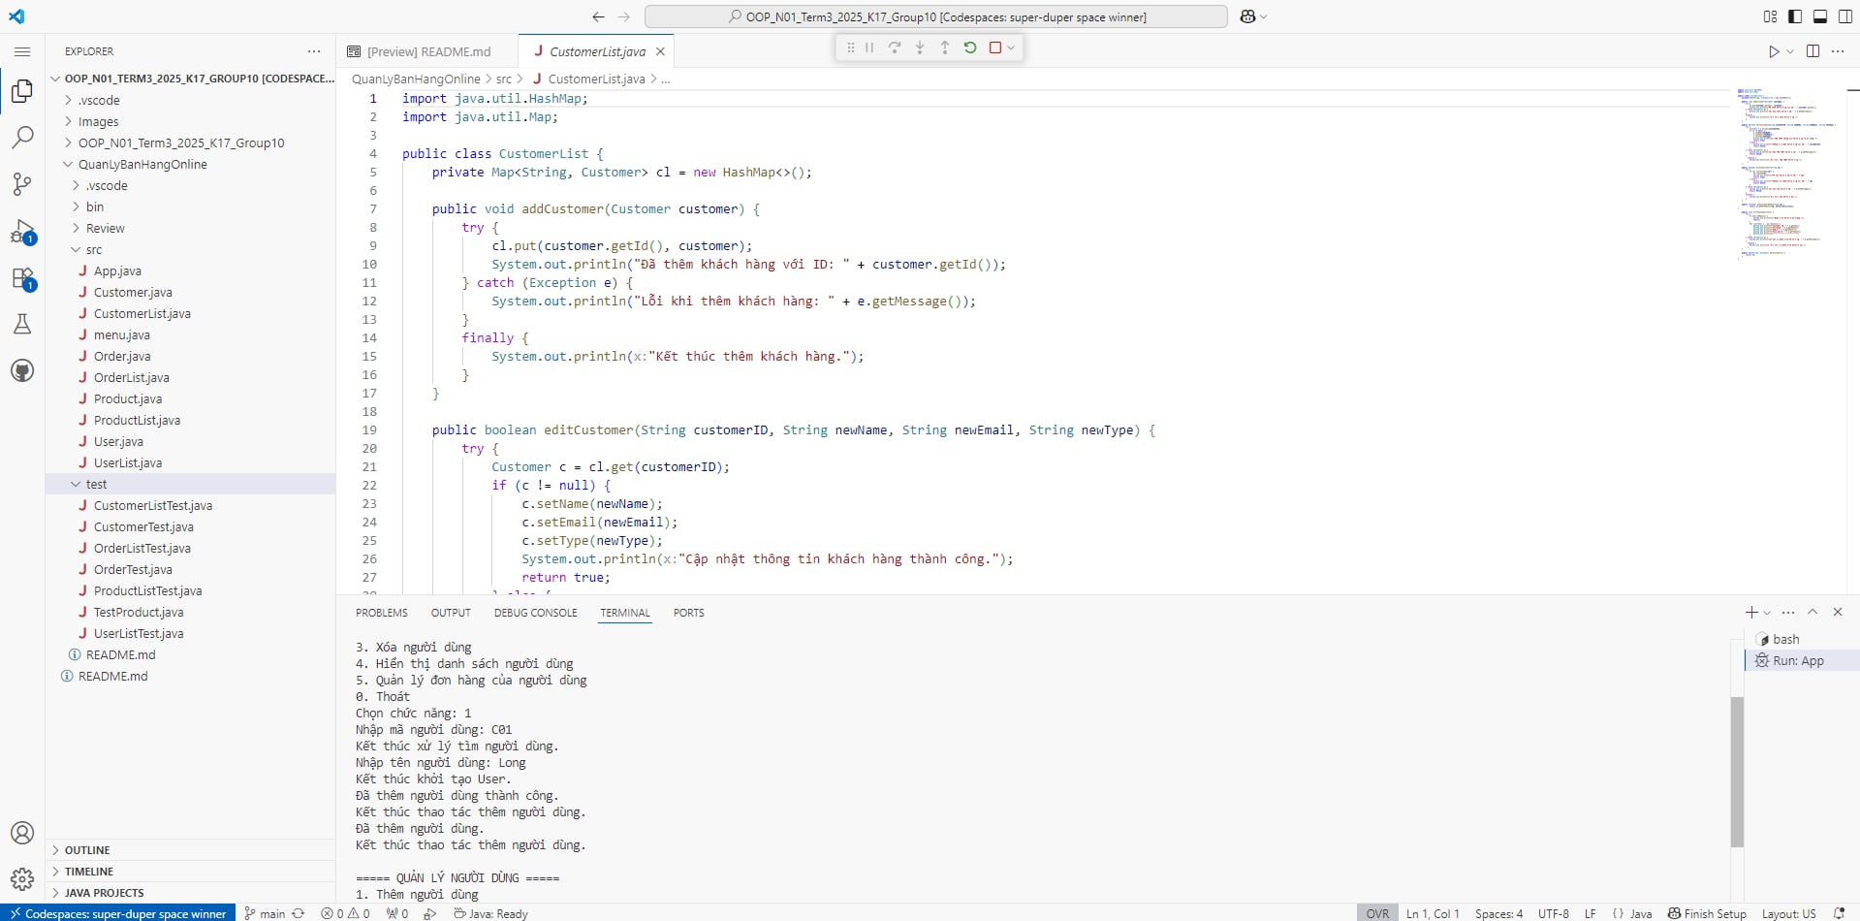The image size is (1860, 921).
Task: Stop the debug session
Action: pos(995,48)
